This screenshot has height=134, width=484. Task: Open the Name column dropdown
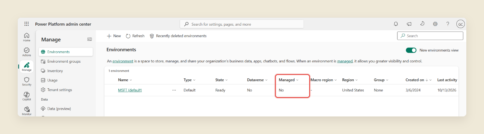coord(131,80)
